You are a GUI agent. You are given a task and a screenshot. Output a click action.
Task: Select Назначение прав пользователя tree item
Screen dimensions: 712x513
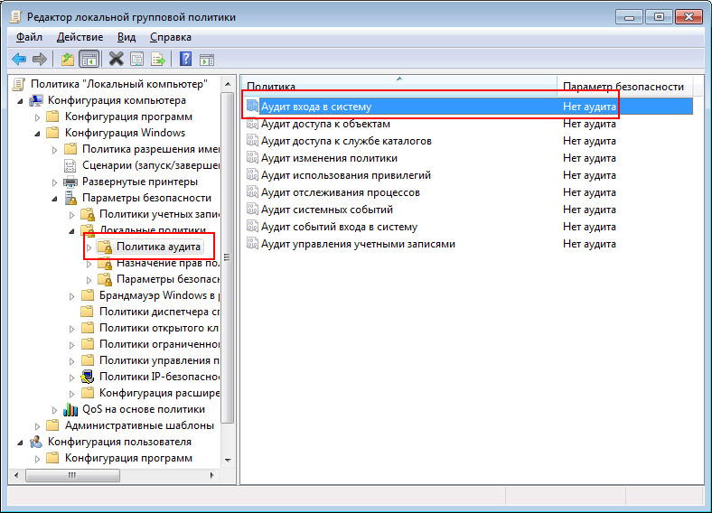tap(168, 264)
